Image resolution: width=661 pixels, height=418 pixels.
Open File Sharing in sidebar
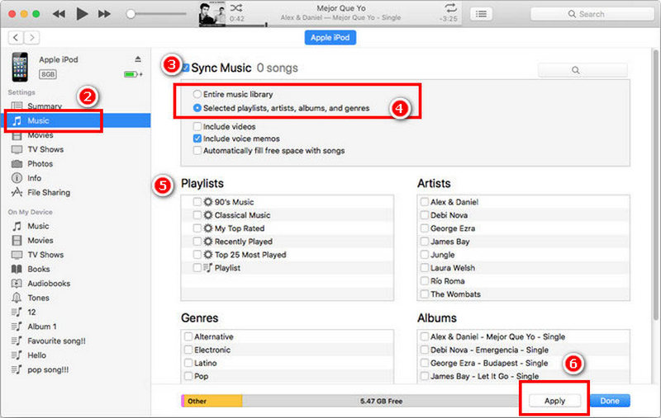pos(49,192)
